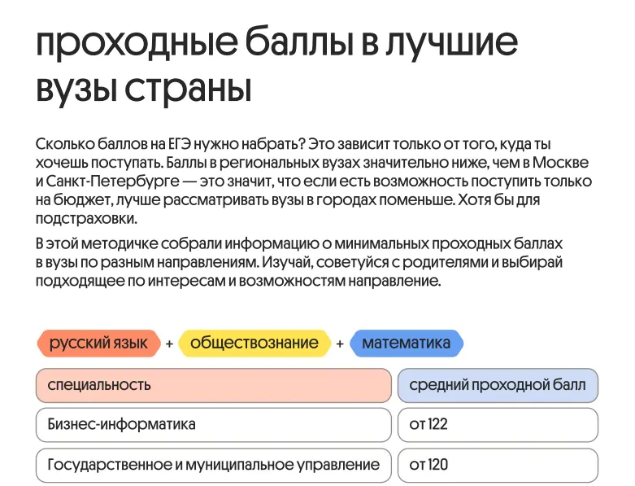The height and width of the screenshot is (486, 635).
Task: Select the yellow "обществознание" tag
Action: (x=254, y=344)
